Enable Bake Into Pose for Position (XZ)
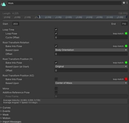 tap(56, 79)
